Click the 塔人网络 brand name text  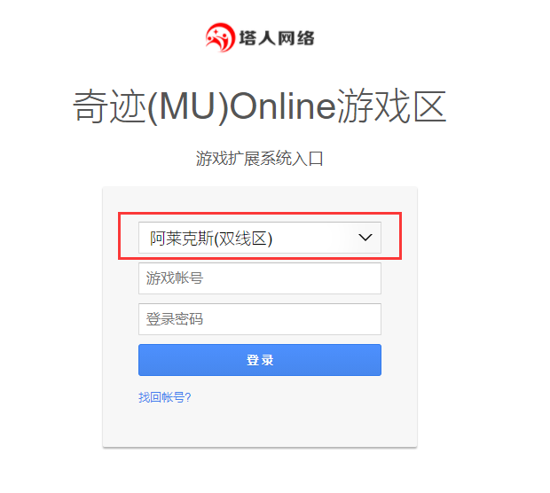pos(277,38)
